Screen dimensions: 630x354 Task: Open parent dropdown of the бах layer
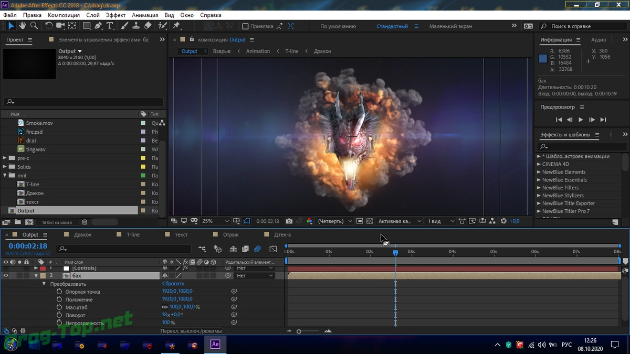(x=255, y=275)
